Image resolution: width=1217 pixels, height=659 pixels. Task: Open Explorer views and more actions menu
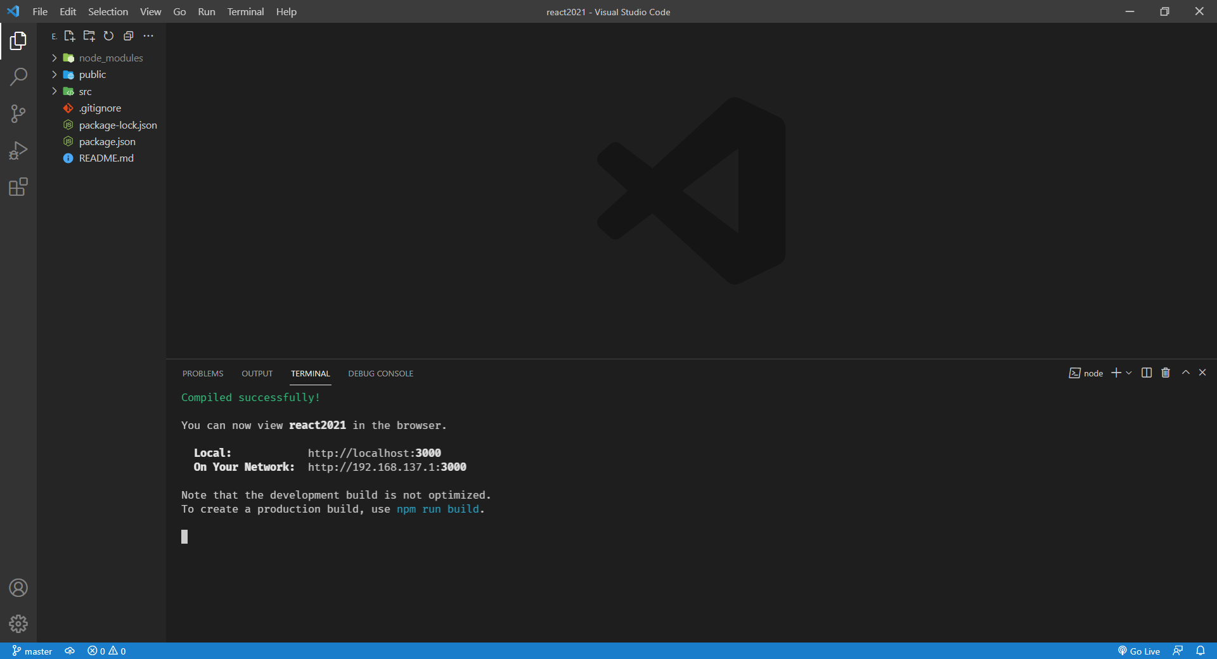148,36
